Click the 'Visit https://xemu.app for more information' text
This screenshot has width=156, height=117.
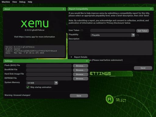tap(34, 37)
